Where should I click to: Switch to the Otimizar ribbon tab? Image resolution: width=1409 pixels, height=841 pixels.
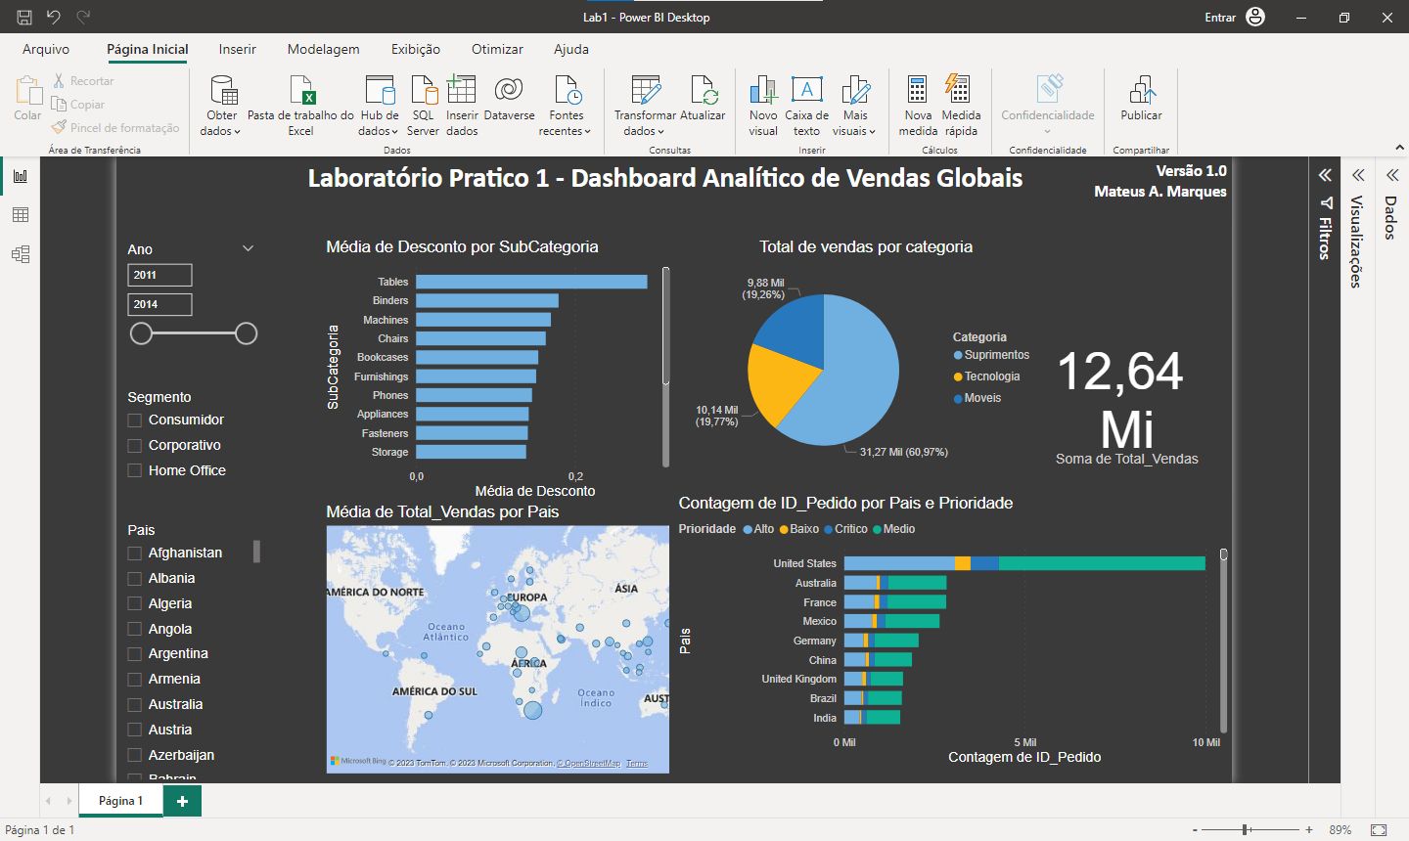tap(497, 49)
